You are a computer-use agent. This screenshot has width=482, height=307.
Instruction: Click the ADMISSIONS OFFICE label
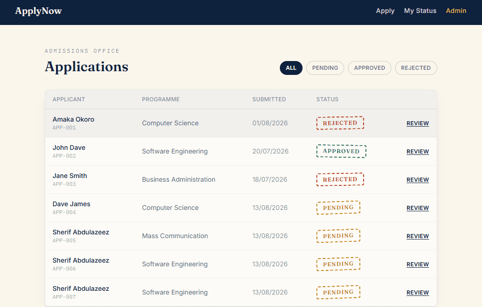tap(82, 51)
